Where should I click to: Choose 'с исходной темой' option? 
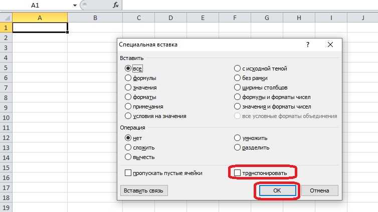tap(237, 68)
